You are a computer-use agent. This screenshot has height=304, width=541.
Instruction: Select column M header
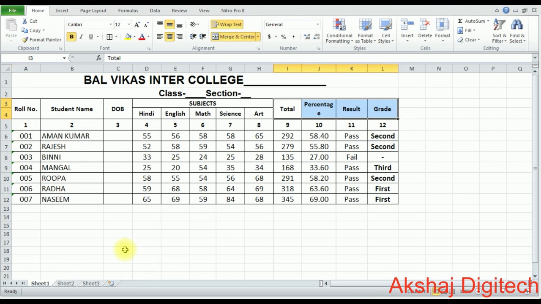point(412,68)
